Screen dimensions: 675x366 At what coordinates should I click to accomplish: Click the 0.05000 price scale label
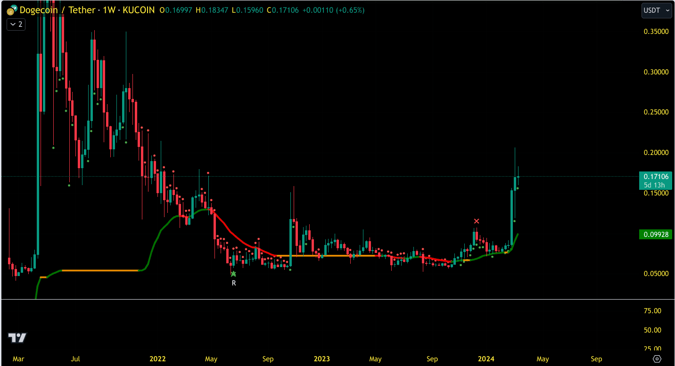click(656, 274)
